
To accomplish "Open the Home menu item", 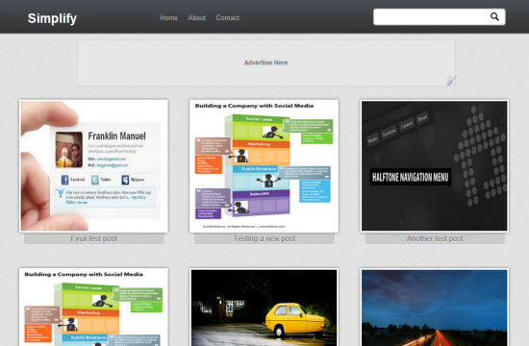I will [x=168, y=18].
